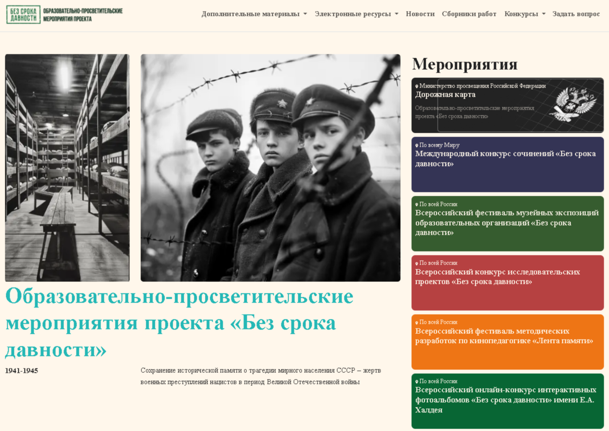This screenshot has height=431, width=609.
Task: Open Всероссийский фестиваль музейных экспозиций card
Action: tap(507, 224)
